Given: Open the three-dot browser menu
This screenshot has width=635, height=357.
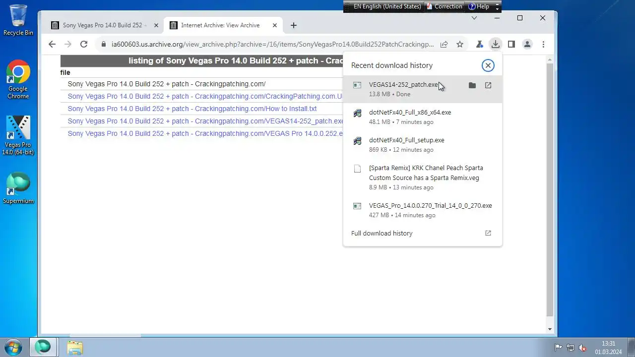Looking at the screenshot, I should [543, 44].
